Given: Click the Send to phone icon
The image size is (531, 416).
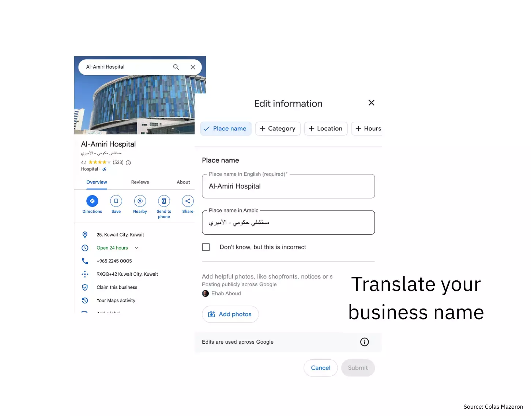Looking at the screenshot, I should pos(163,201).
